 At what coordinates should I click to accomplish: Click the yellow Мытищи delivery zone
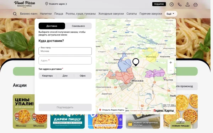(151, 56)
